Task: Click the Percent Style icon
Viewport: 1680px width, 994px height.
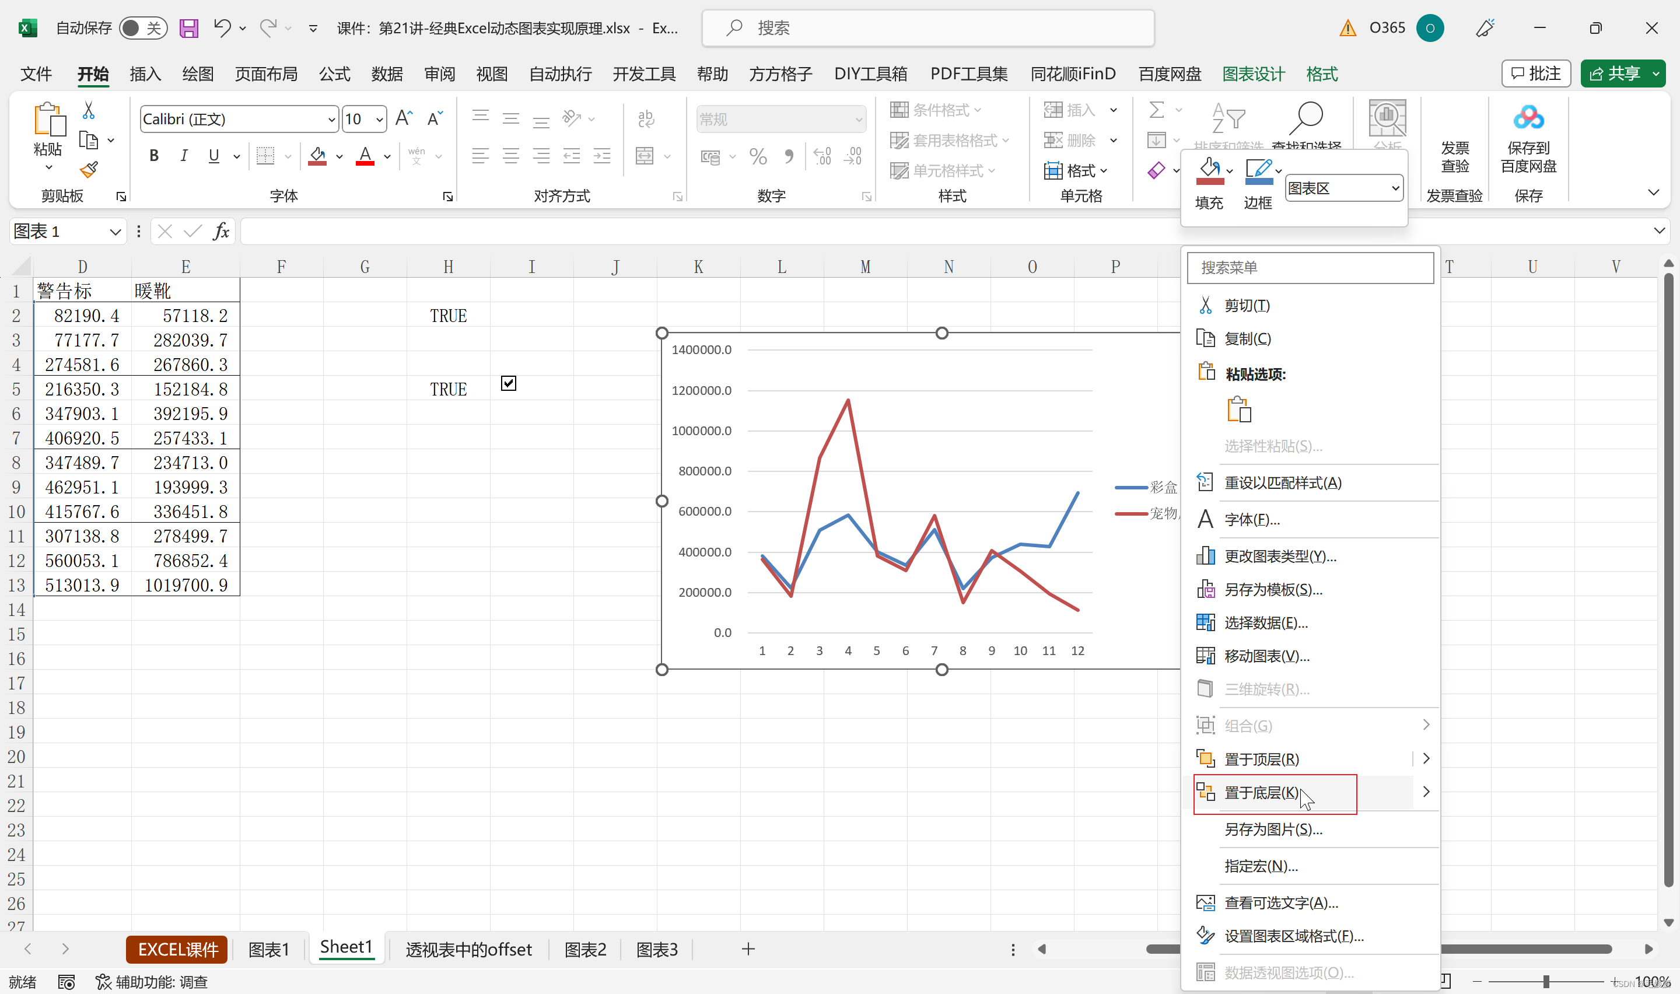Action: coord(758,156)
